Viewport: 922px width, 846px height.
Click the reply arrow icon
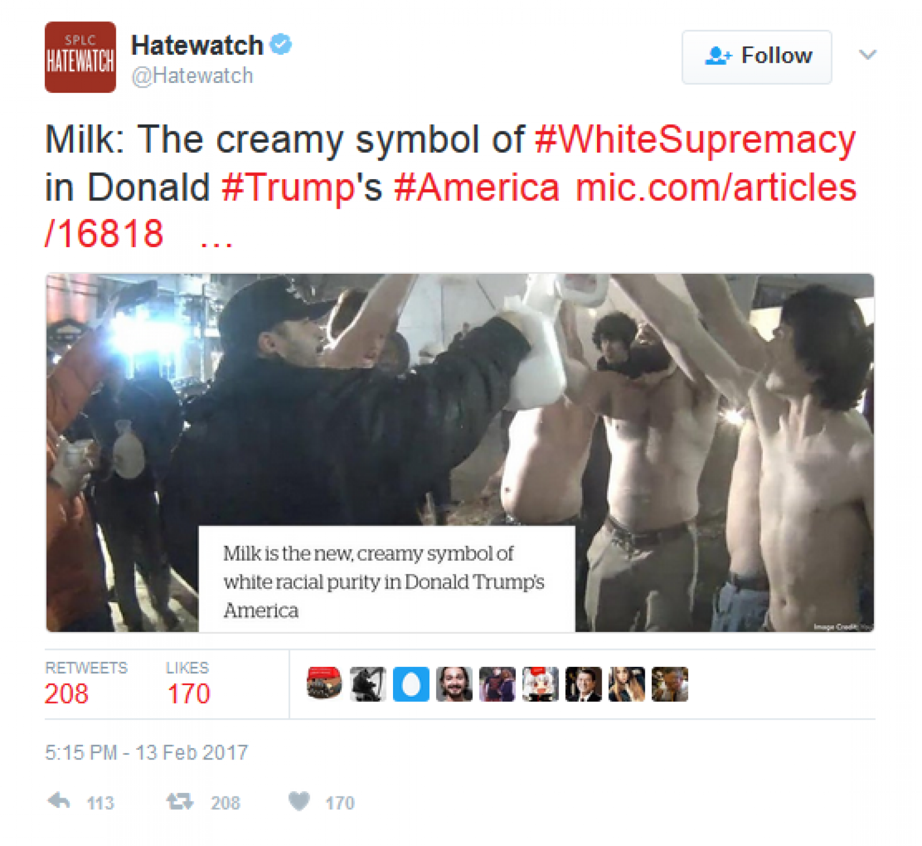59,800
